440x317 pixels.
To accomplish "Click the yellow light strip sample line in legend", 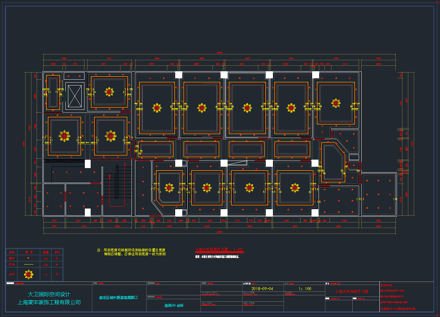I will [28, 265].
